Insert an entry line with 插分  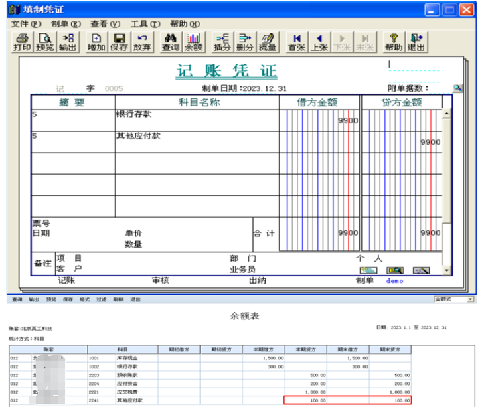(x=222, y=42)
